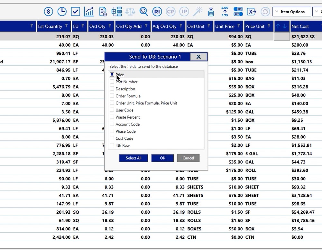Click the dollar sign pricing icon
The image size is (322, 250).
48,12
